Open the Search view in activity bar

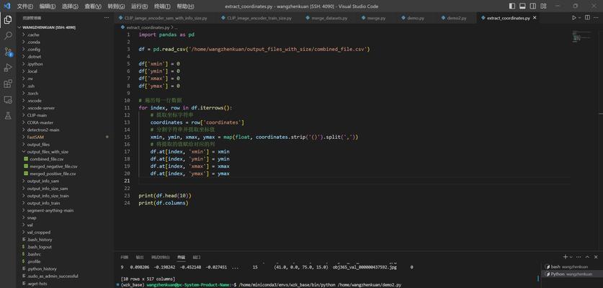click(8, 36)
